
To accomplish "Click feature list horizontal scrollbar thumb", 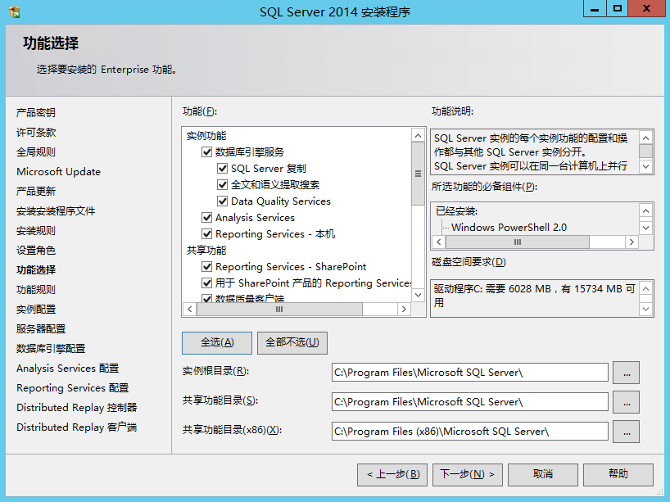I will point(279,309).
